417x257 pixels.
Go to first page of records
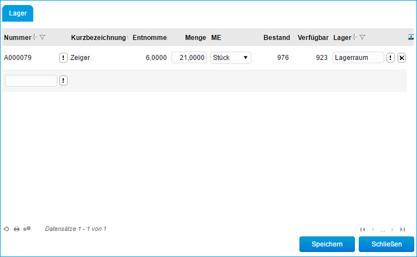[x=363, y=229]
